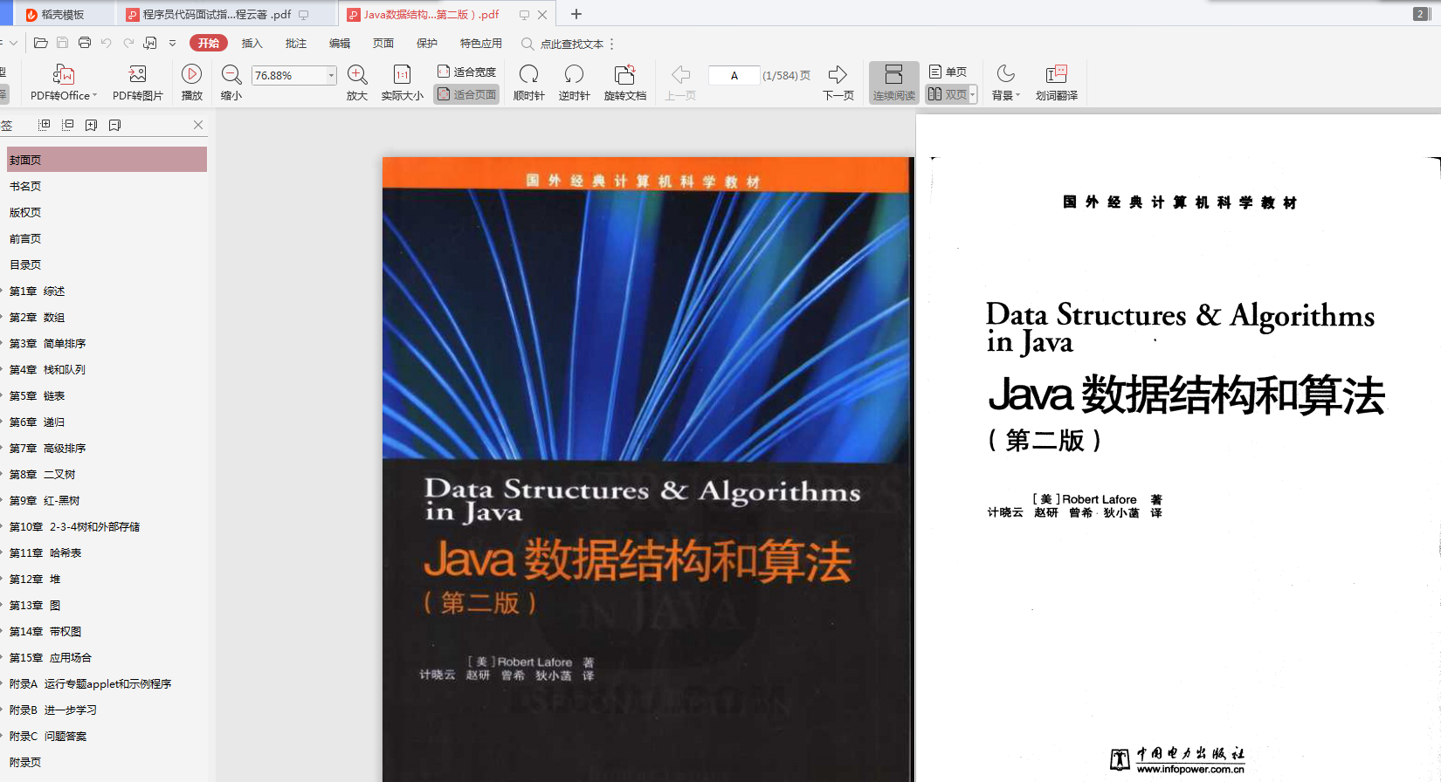Click the 点此查找文本 search field

click(571, 44)
